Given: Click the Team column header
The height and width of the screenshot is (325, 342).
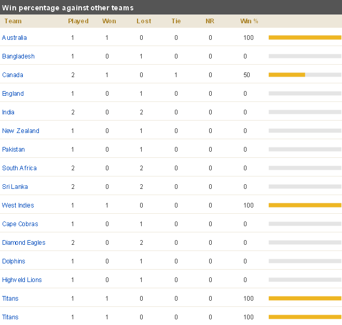Looking at the screenshot, I should coord(13,21).
